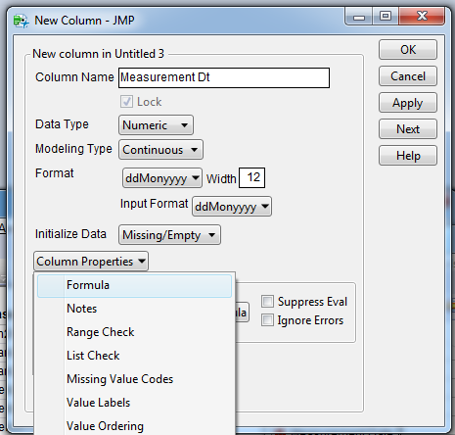Toggle the Lock checkbox

pyautogui.click(x=126, y=102)
